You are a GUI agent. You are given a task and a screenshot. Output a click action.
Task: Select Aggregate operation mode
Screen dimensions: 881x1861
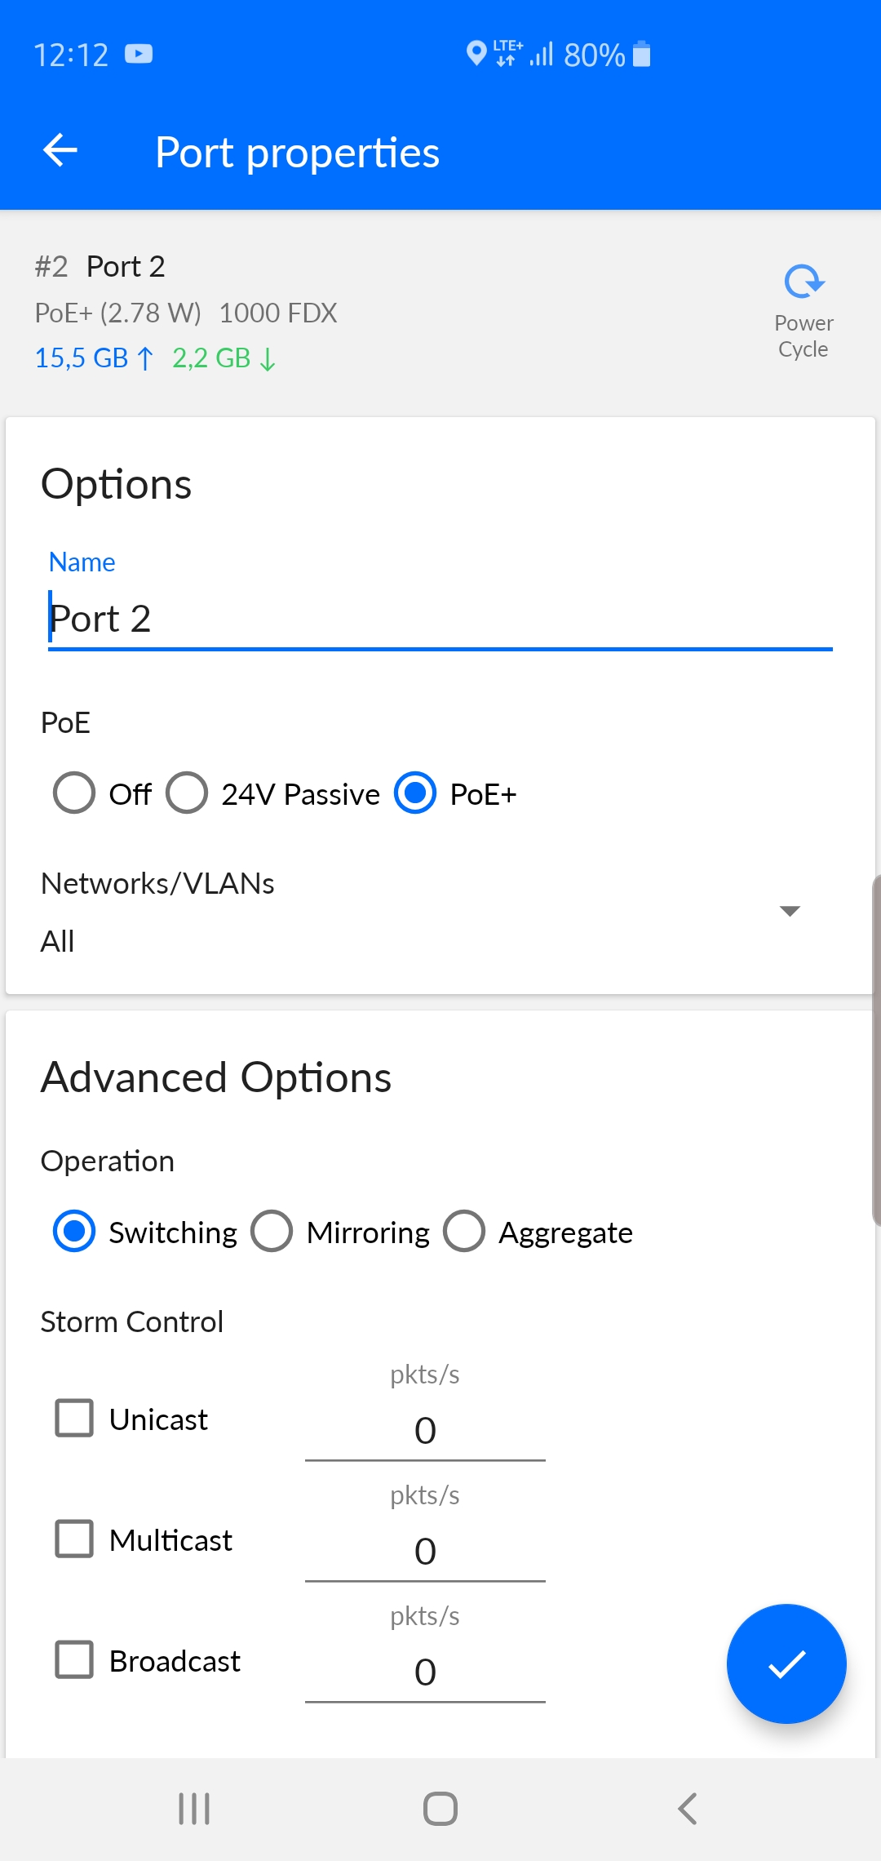tap(464, 1232)
